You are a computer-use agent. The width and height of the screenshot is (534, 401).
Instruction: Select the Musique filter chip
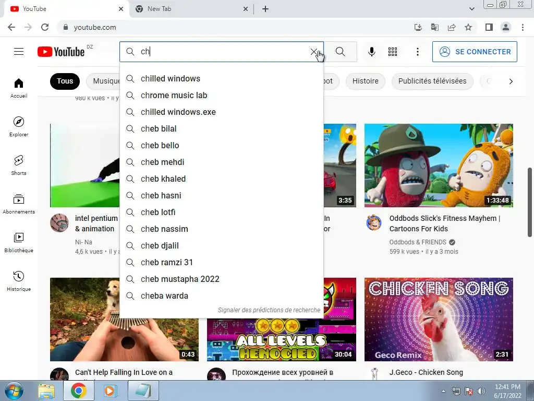point(103,81)
